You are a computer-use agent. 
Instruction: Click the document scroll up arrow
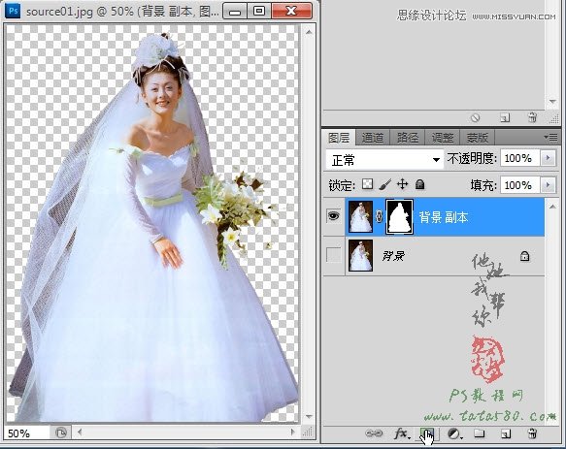point(309,32)
